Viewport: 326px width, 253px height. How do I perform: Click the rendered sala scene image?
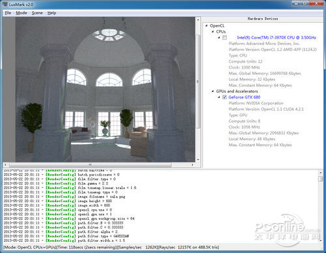(105, 89)
